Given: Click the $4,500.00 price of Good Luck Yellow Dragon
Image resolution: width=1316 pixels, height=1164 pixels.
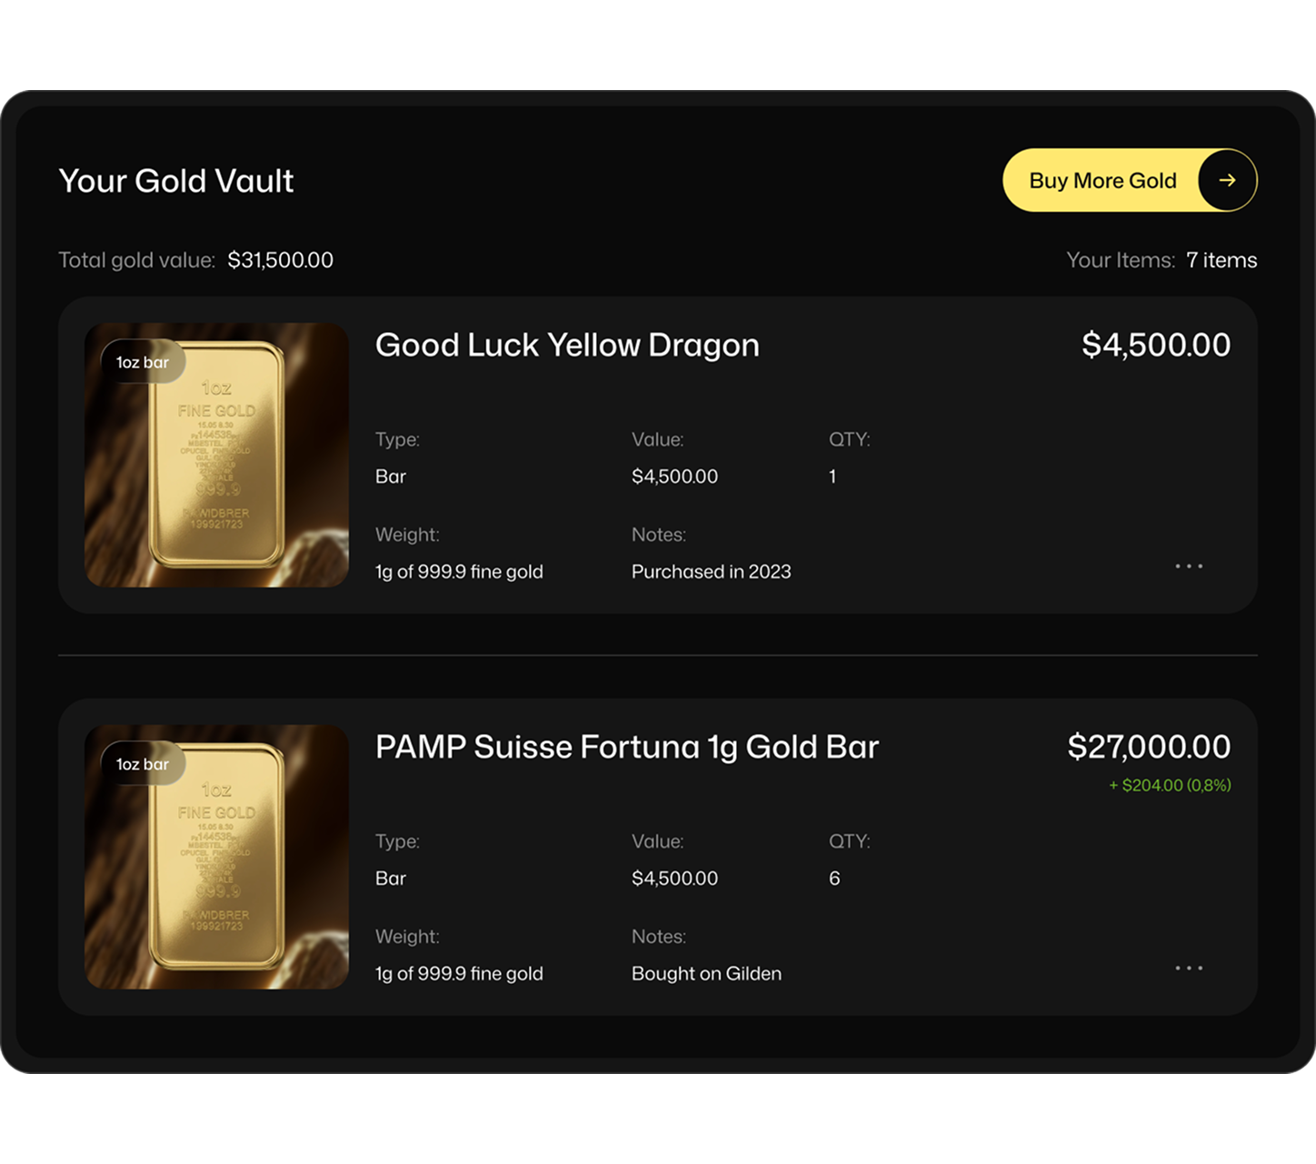Looking at the screenshot, I should tap(1156, 346).
